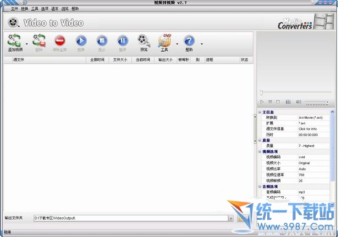Click the Video to Video film reel logo
The image size is (338, 237).
click(14, 22)
